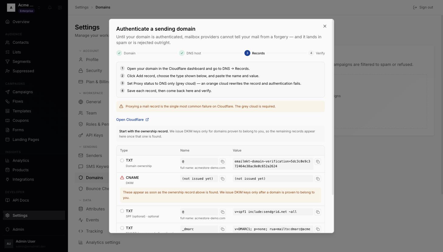Jump to the Verify step

pos(316,53)
